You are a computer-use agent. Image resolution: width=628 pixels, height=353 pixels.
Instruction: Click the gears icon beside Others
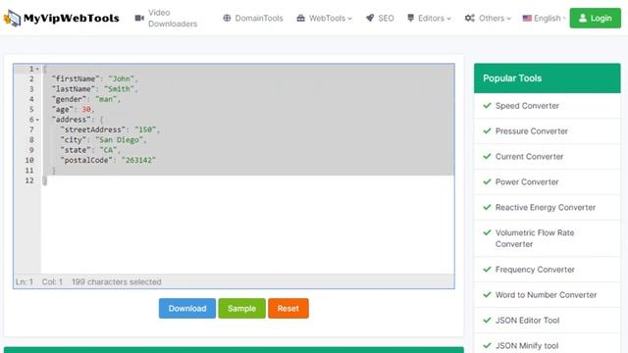pyautogui.click(x=470, y=18)
